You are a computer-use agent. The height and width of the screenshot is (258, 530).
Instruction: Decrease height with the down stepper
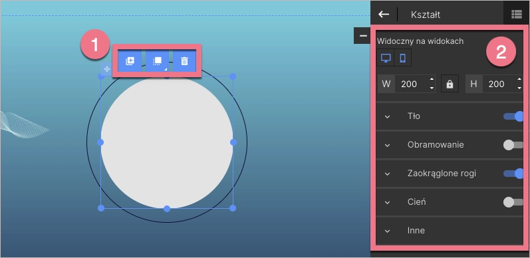coord(519,88)
